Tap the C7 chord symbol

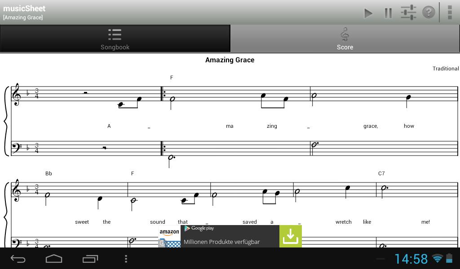[x=381, y=174]
